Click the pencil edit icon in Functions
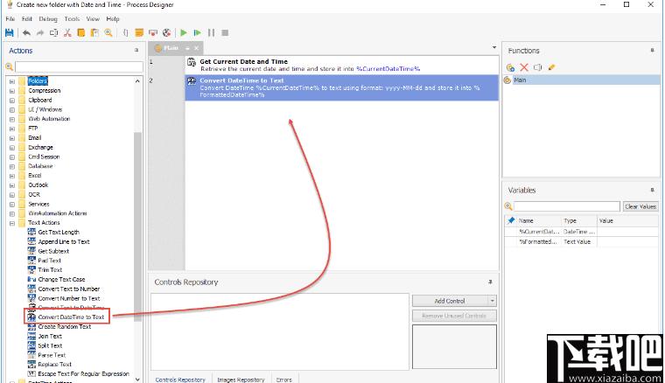 tap(551, 67)
